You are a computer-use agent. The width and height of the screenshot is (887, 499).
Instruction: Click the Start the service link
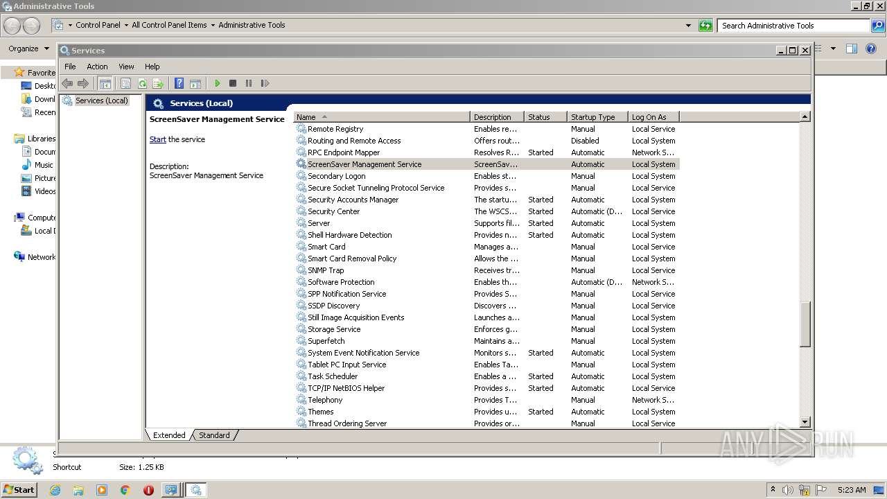[x=158, y=139]
